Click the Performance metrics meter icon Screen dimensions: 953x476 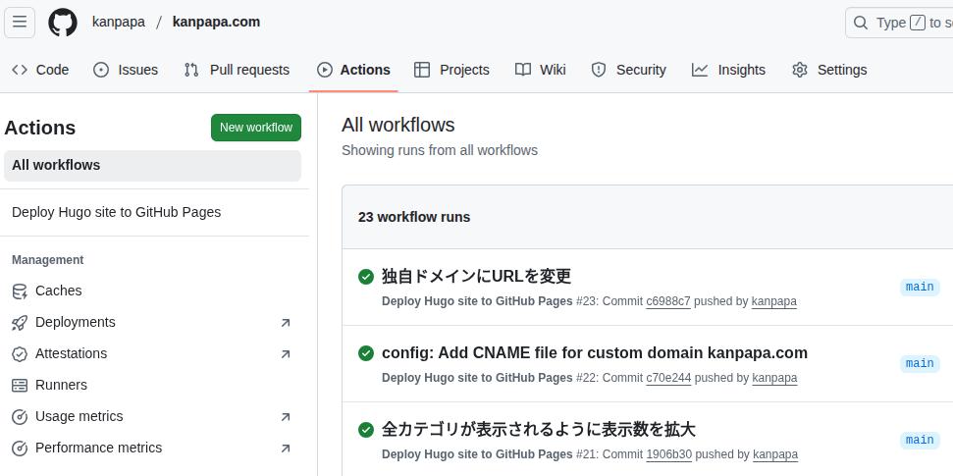[x=20, y=449]
